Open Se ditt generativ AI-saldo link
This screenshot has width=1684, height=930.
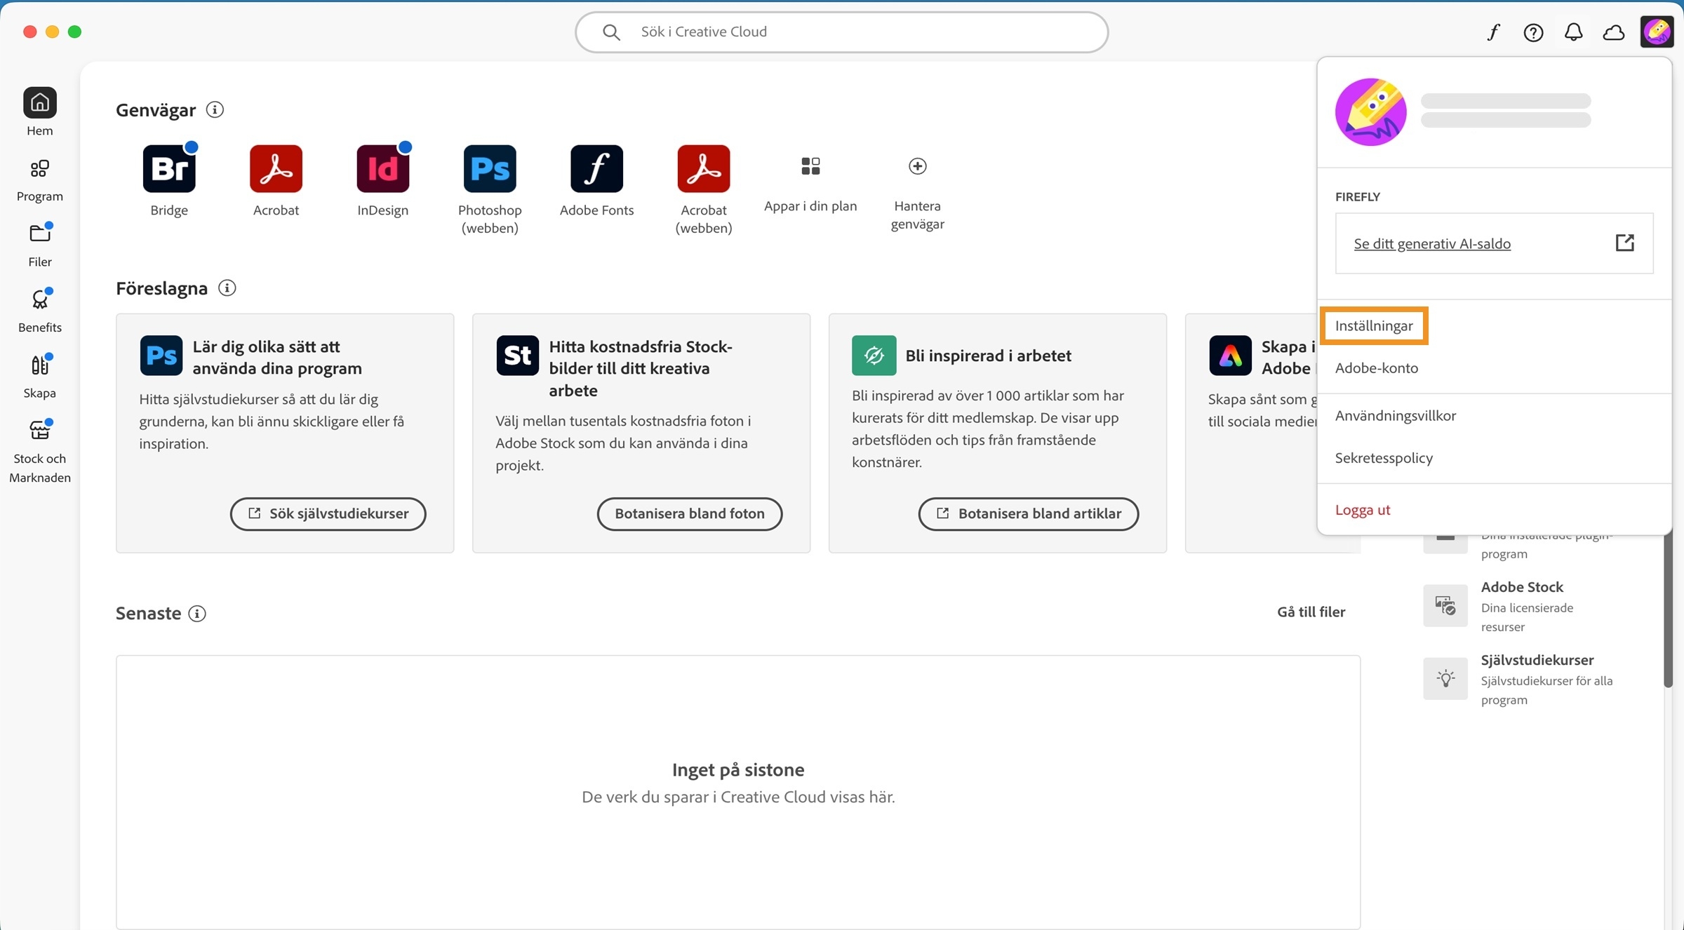click(1432, 243)
